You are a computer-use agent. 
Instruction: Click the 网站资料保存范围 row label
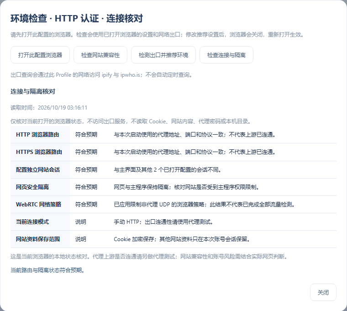38,239
